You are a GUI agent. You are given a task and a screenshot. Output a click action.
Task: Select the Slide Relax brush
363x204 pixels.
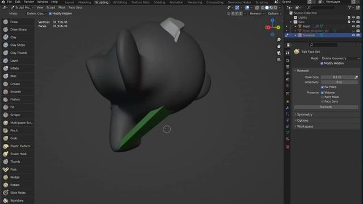click(x=18, y=193)
